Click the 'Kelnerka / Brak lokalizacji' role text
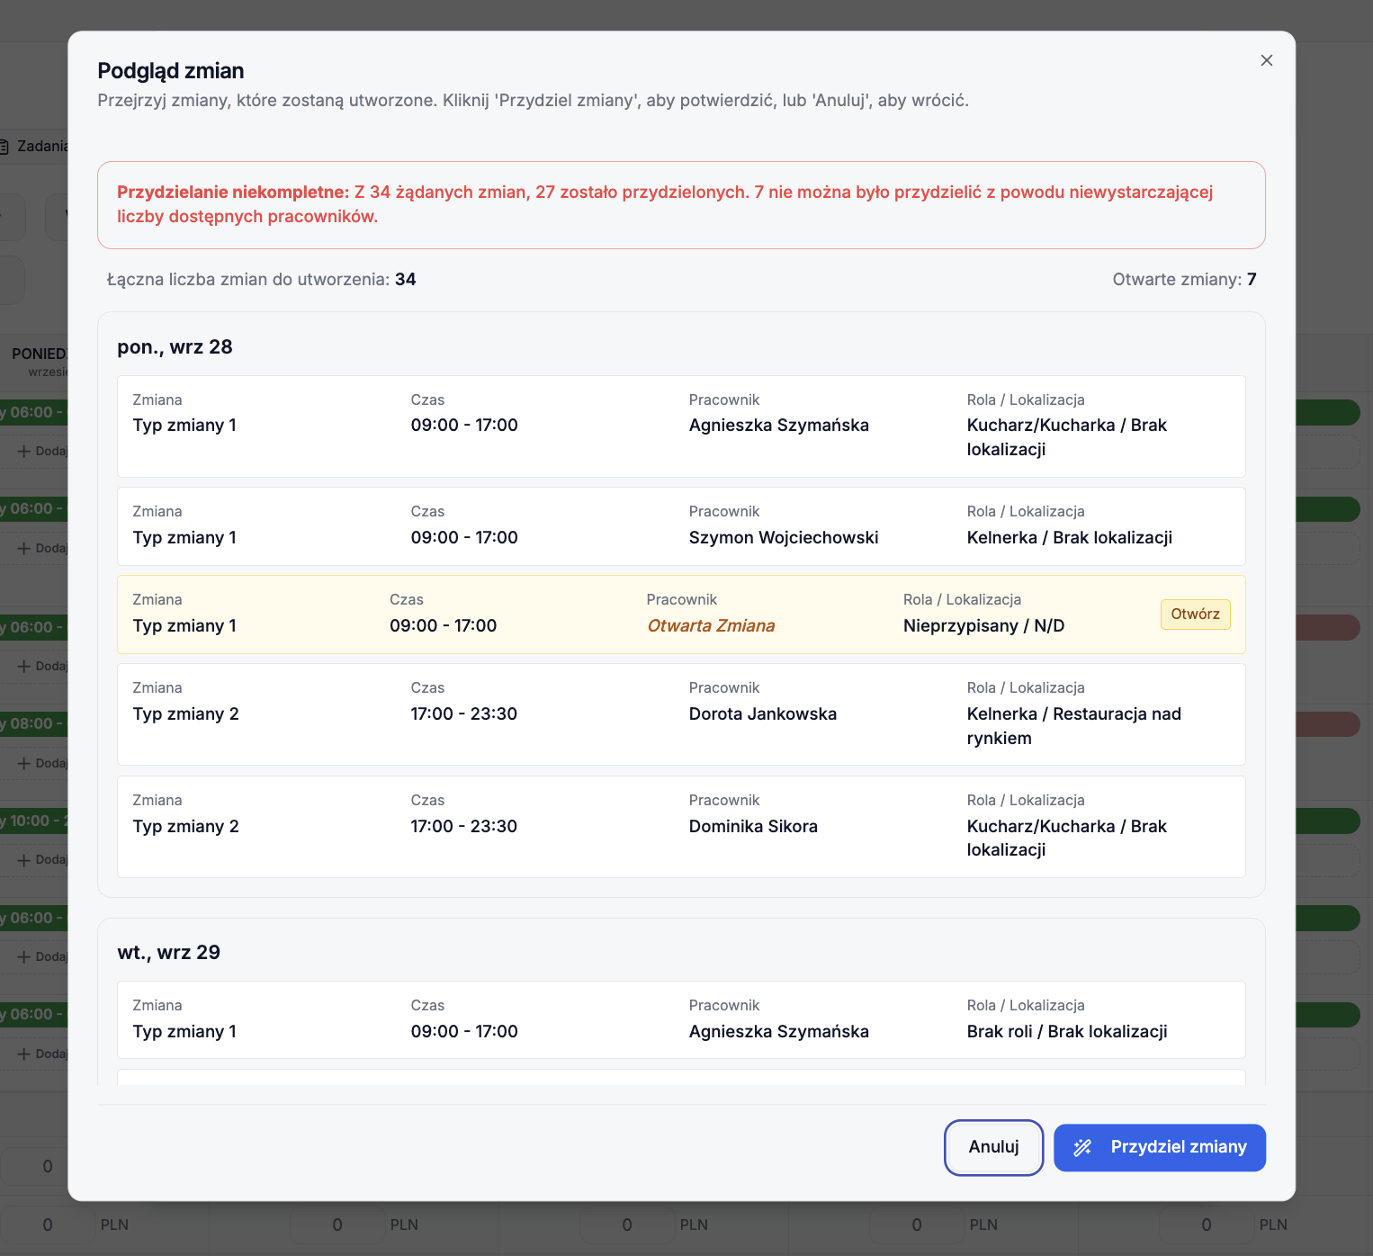 (x=1069, y=538)
